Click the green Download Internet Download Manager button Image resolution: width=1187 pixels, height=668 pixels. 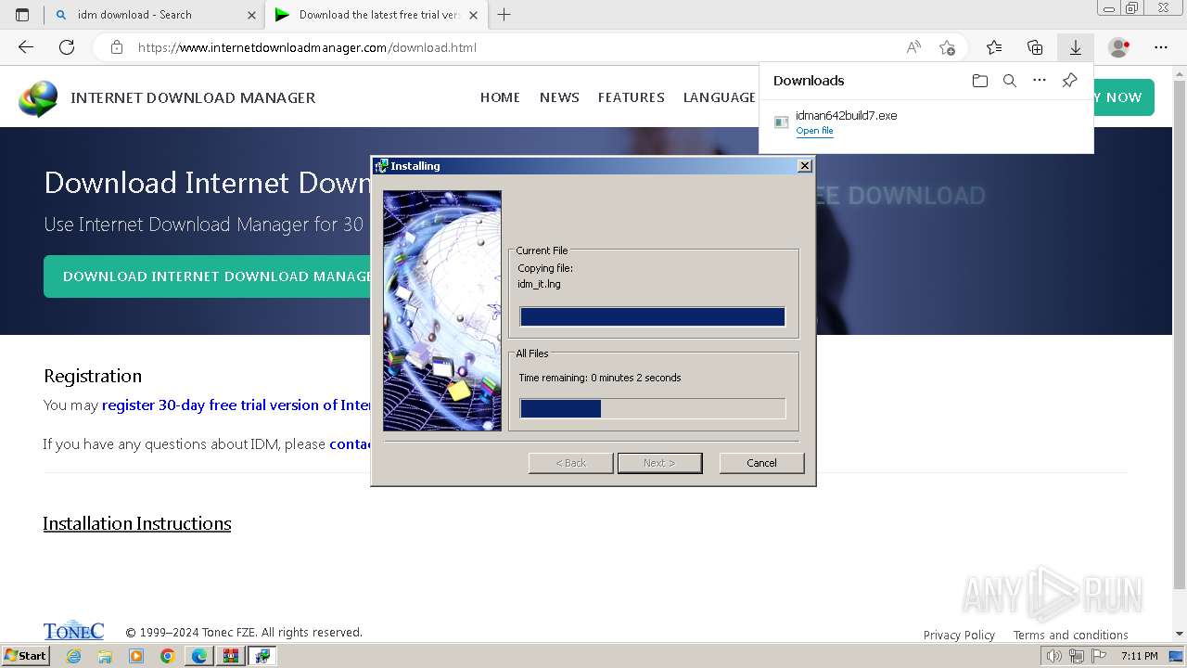[x=207, y=276]
